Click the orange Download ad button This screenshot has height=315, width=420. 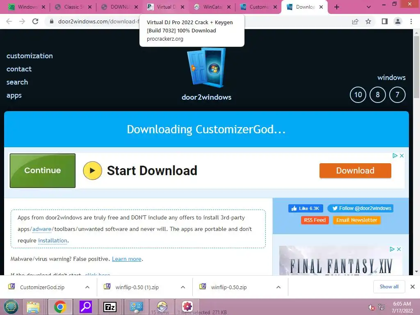(x=355, y=171)
